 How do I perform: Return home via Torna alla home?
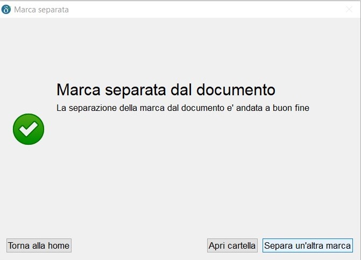click(39, 245)
